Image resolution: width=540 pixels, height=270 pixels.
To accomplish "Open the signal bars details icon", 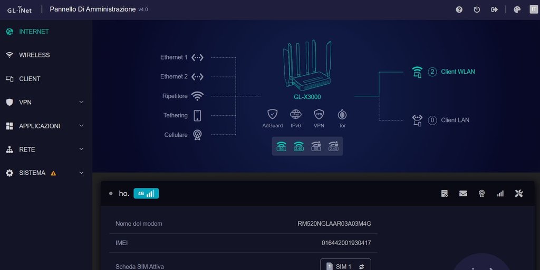I will pos(500,194).
